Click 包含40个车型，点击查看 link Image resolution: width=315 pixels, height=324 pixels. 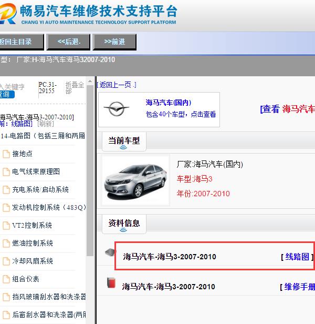(x=181, y=114)
